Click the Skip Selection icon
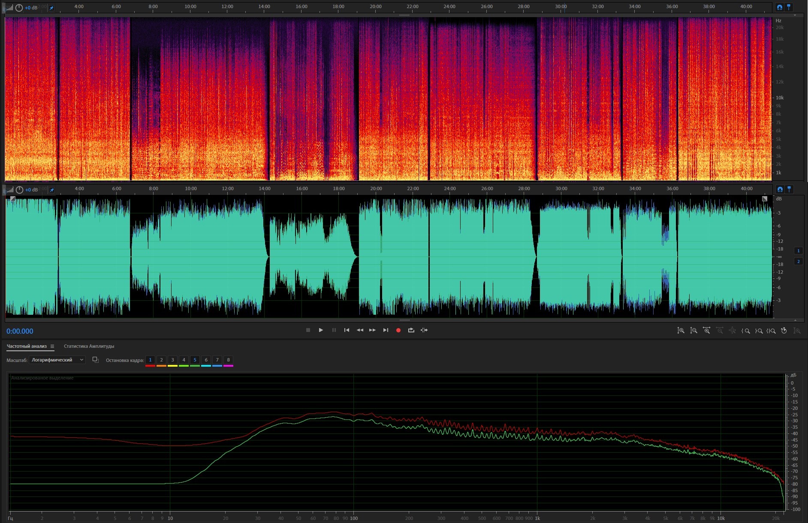This screenshot has height=523, width=808. click(x=424, y=330)
